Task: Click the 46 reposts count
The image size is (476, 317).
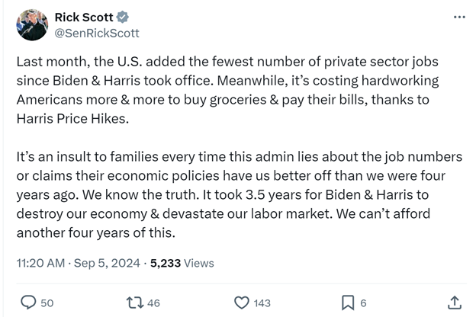Action: (153, 303)
